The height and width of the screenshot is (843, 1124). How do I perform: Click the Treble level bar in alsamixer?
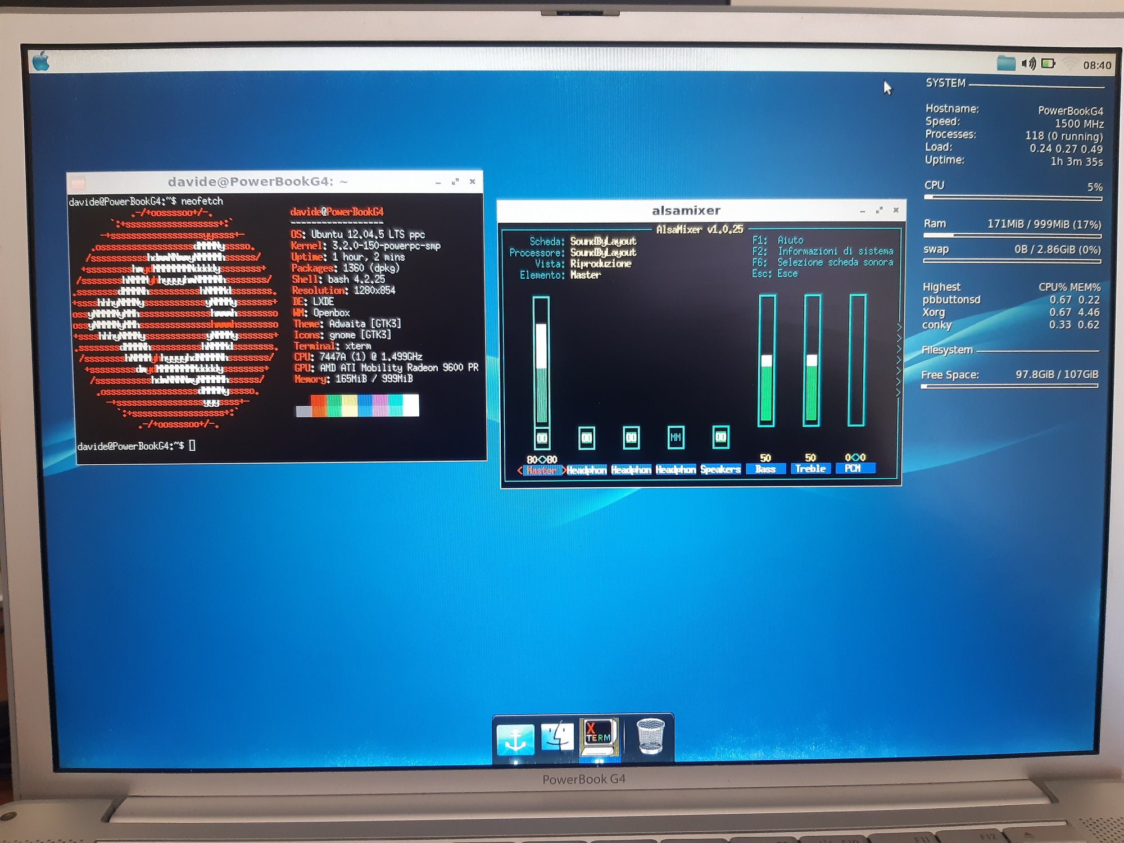click(x=812, y=360)
